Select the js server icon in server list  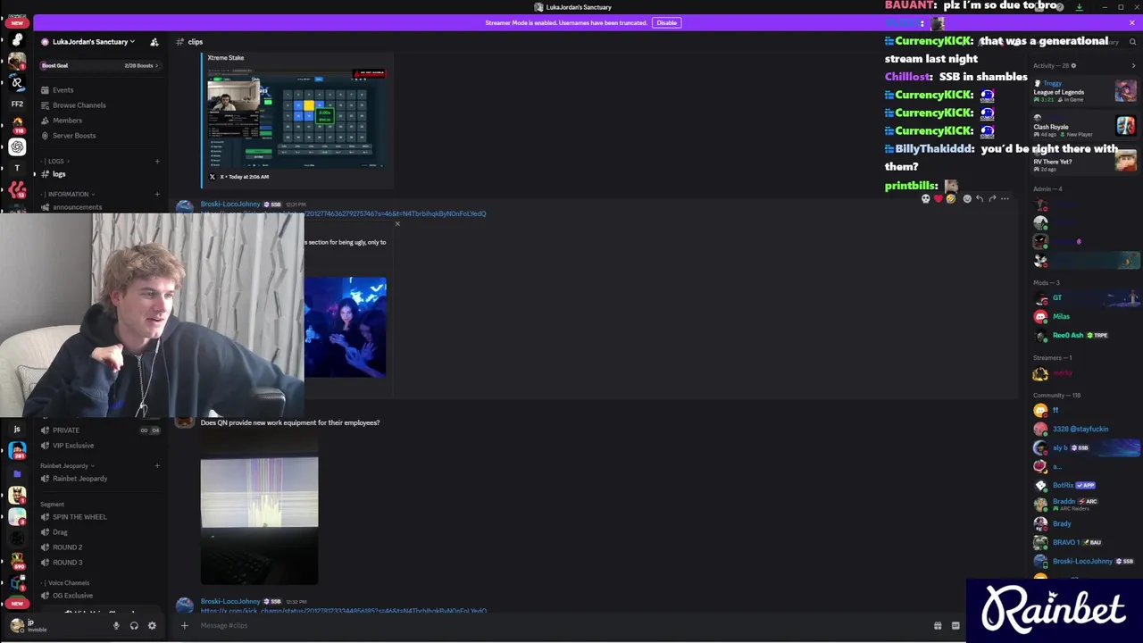tap(17, 430)
